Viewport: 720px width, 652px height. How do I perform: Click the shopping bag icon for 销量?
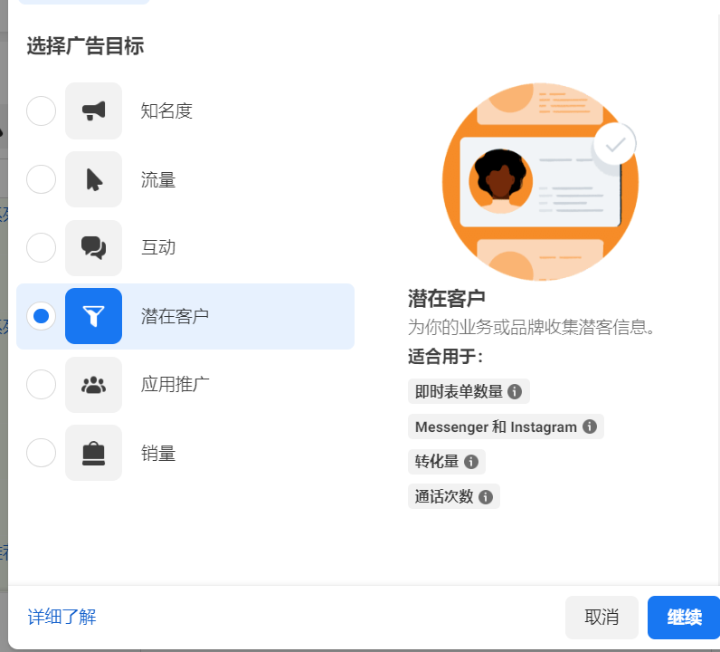(94, 453)
